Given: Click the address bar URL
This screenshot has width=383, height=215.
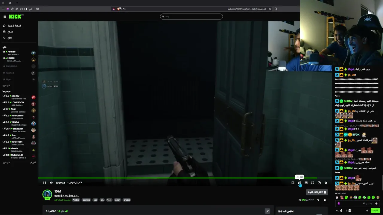Looking at the screenshot, I should click(247, 9).
